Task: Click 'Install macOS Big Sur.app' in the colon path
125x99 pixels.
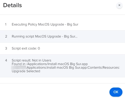Action: tap(65, 68)
